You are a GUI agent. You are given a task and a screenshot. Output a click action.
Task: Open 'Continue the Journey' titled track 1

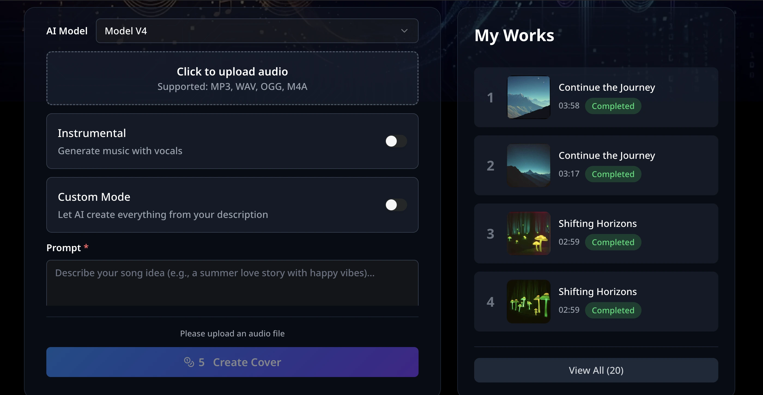tap(606, 87)
